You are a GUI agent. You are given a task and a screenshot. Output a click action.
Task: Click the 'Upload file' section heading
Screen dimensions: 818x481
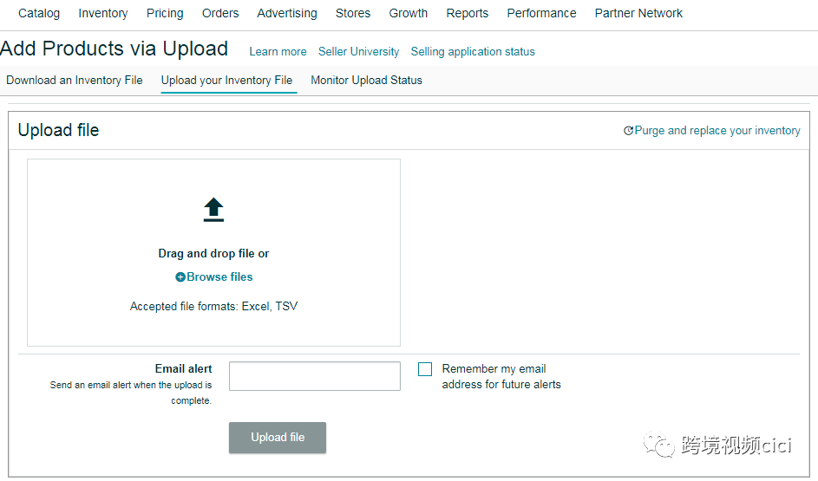coord(58,130)
